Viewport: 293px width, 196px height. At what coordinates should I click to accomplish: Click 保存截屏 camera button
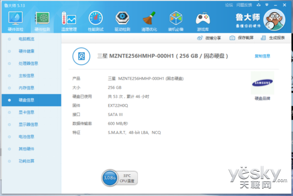(242, 38)
